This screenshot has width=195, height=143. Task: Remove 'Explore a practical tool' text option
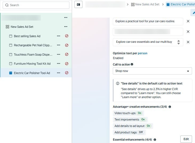coord(188,21)
